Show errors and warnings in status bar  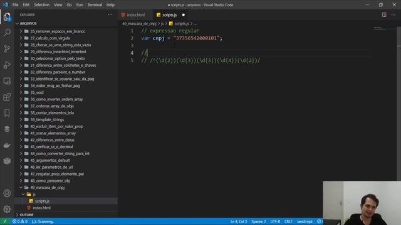coord(20,221)
